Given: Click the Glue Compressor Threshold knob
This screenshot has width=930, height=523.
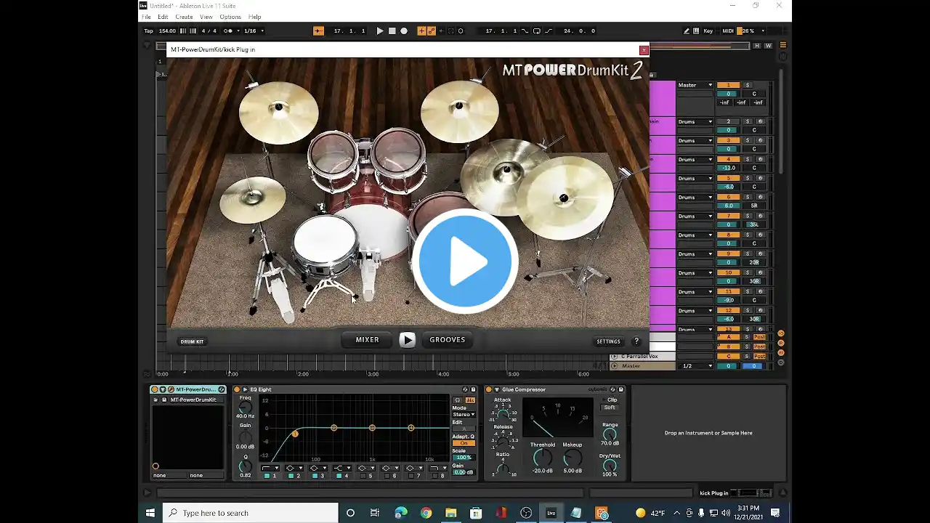Looking at the screenshot, I should click(542, 458).
